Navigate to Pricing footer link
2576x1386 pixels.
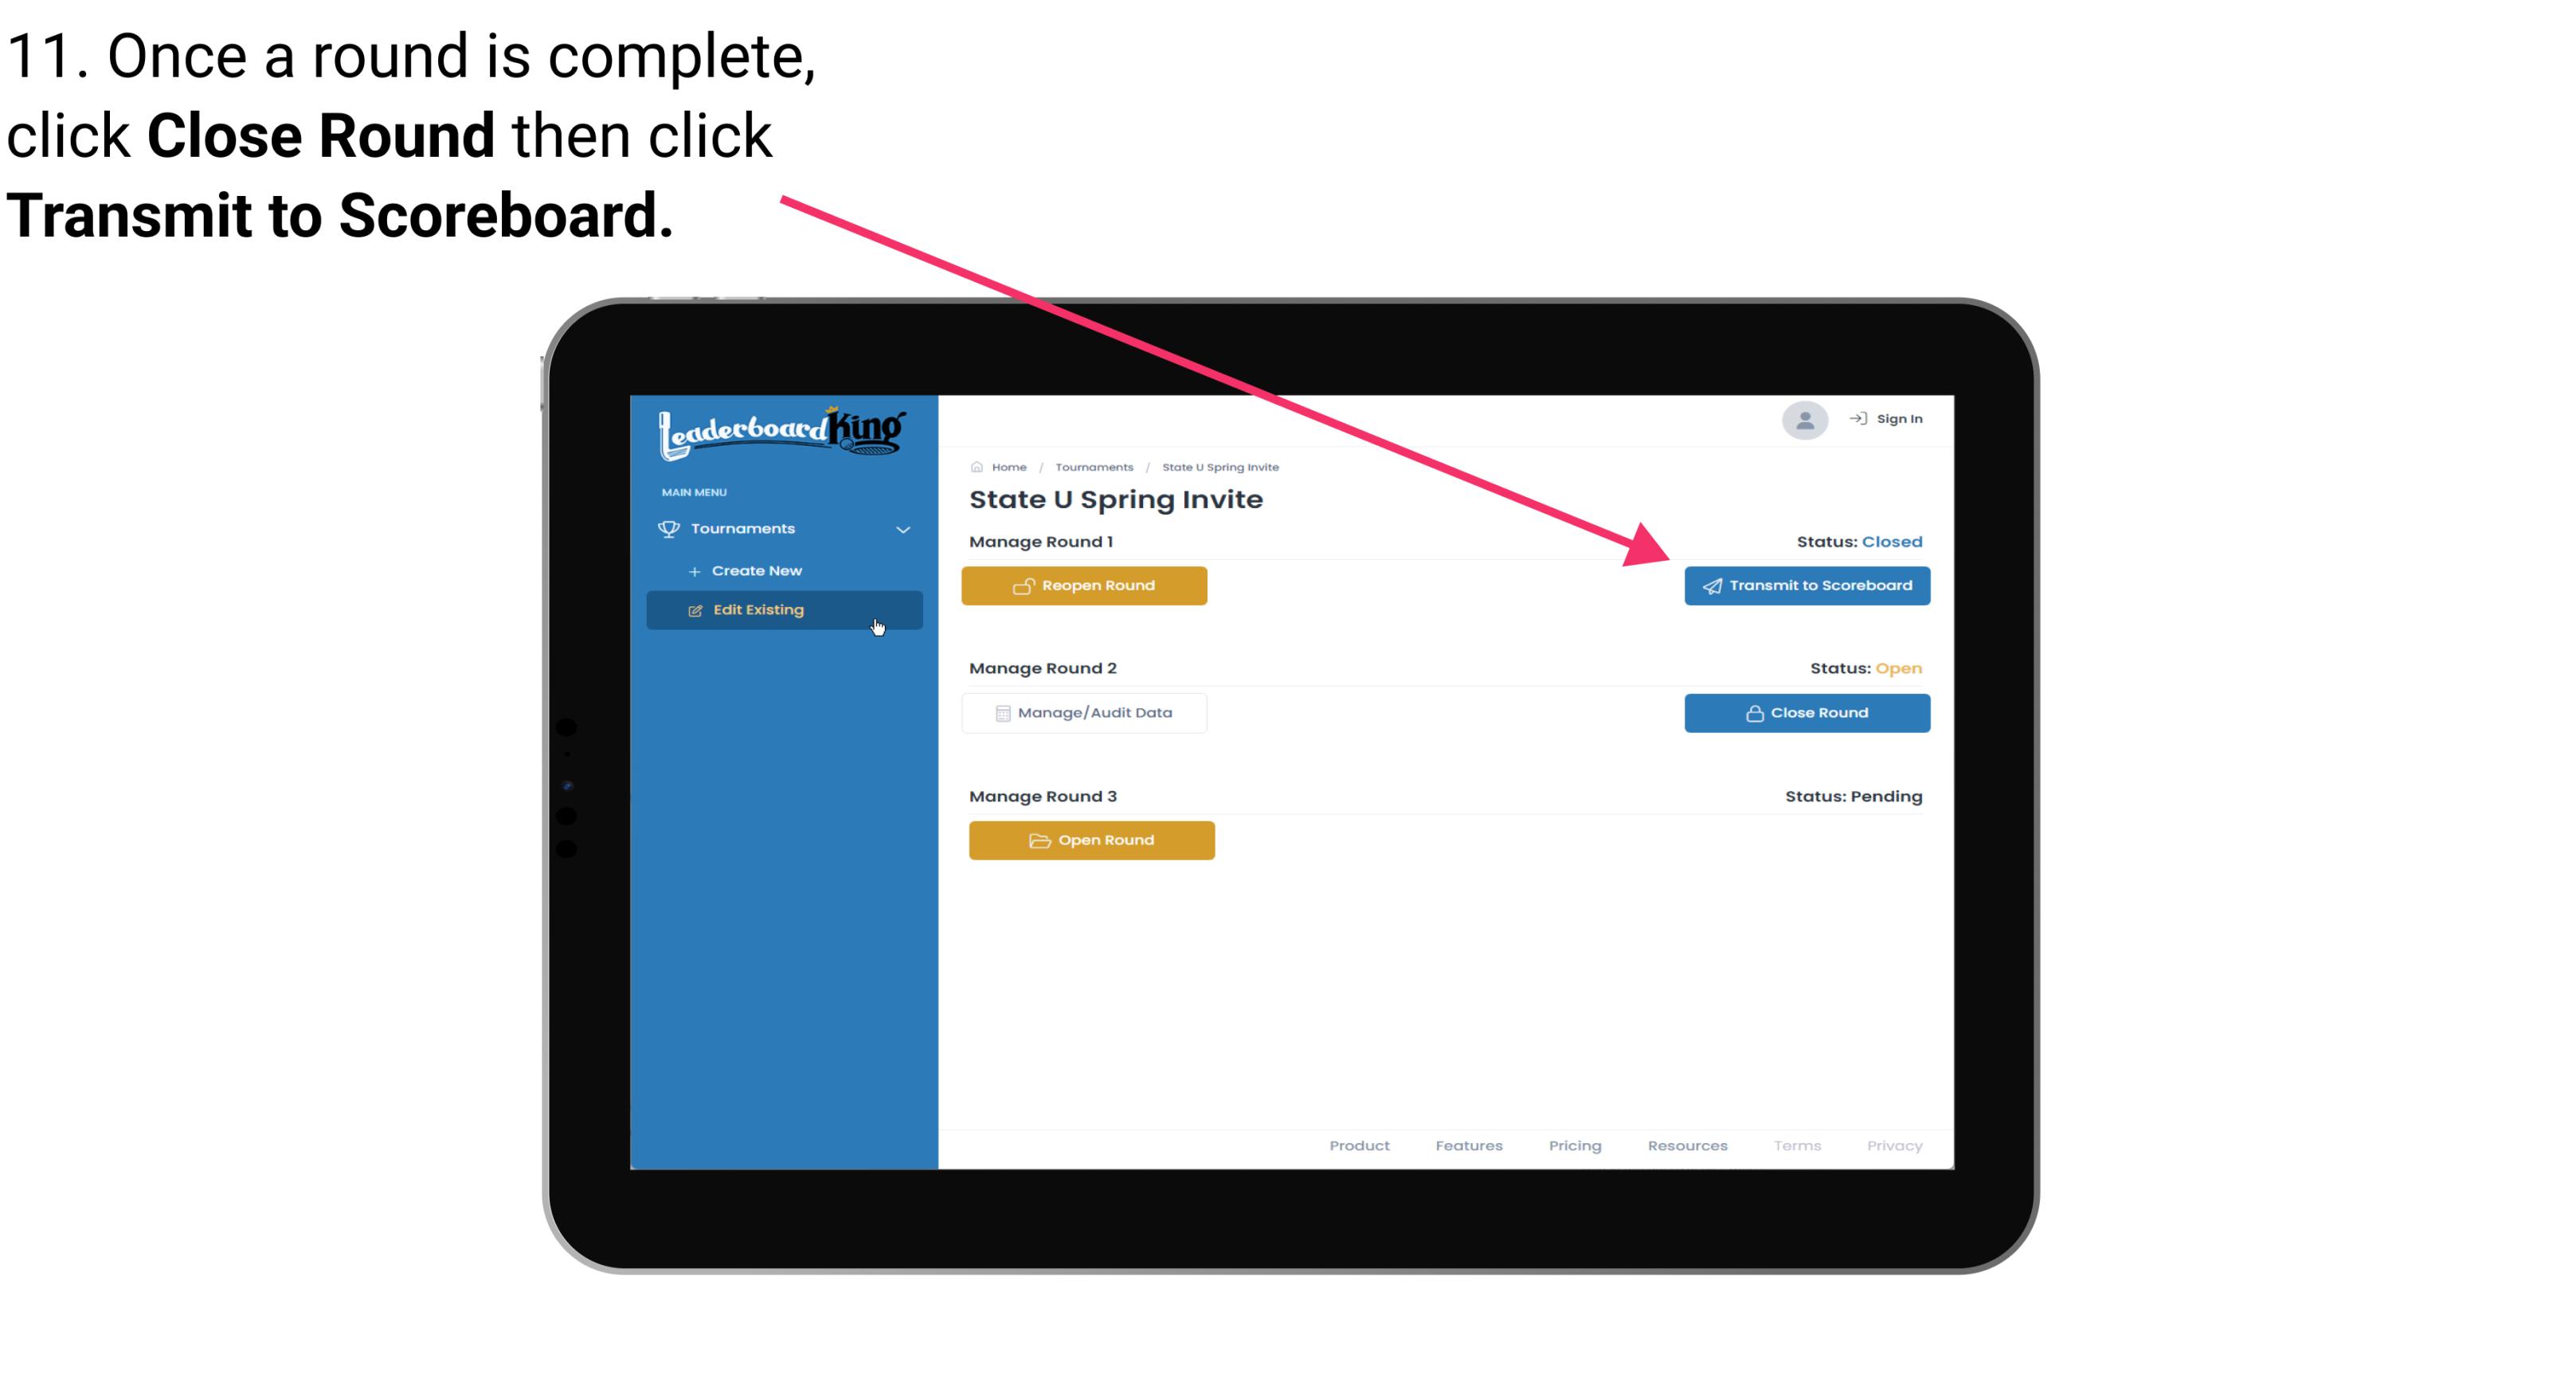tap(1573, 1145)
